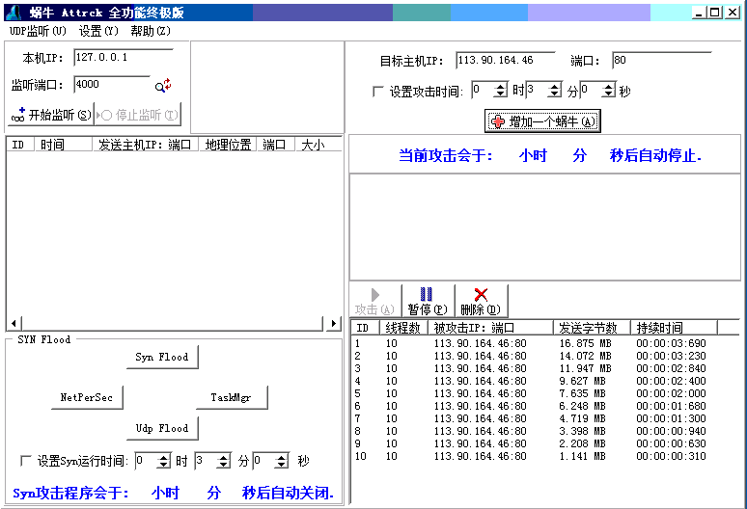This screenshot has width=747, height=509.
Task: Click the 地理位置 column header
Action: 228,145
